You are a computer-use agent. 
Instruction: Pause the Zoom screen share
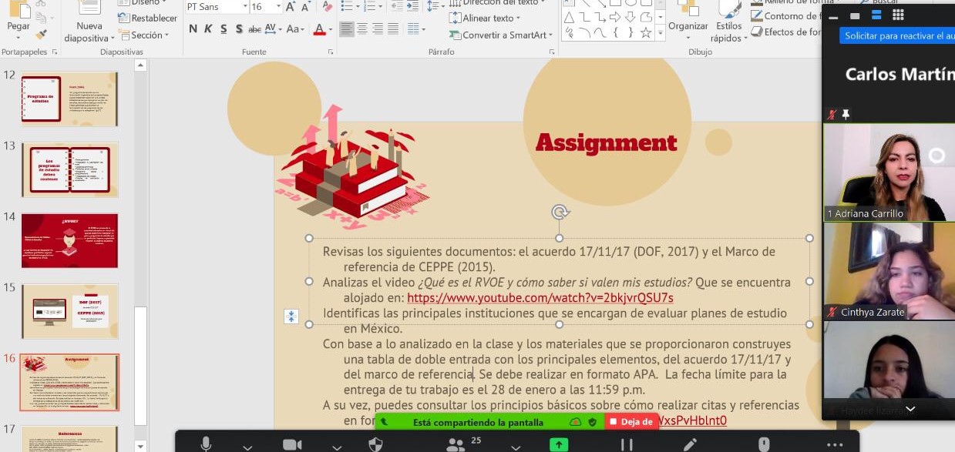[x=627, y=444]
